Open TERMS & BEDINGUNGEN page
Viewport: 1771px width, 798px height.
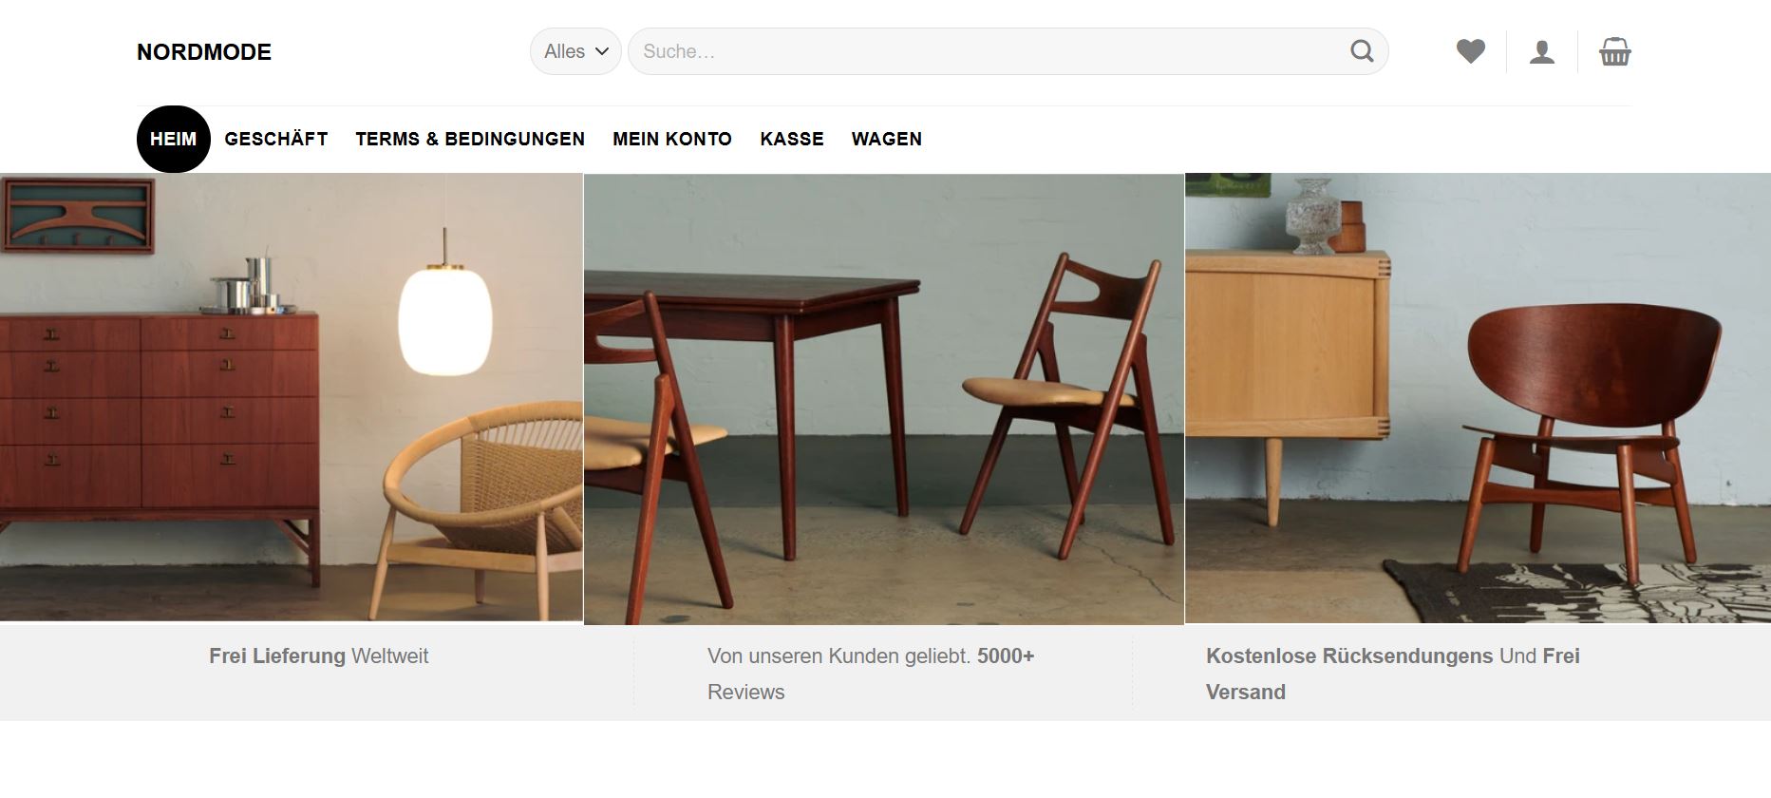470,139
